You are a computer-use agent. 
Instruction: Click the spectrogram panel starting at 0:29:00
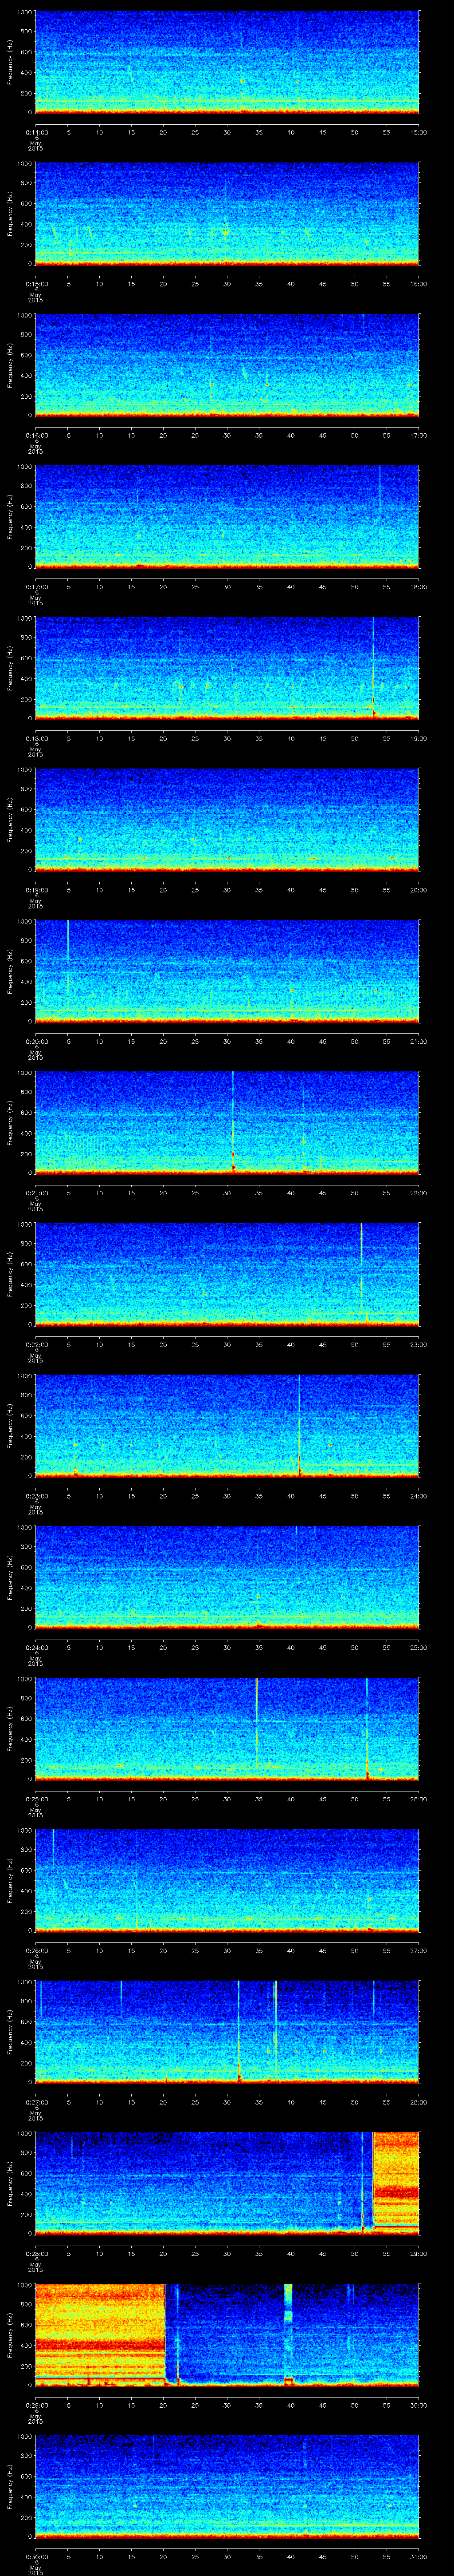[x=227, y=2334]
